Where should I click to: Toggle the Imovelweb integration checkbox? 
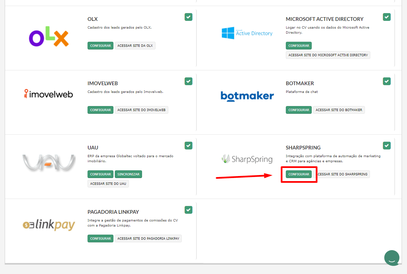(x=189, y=81)
